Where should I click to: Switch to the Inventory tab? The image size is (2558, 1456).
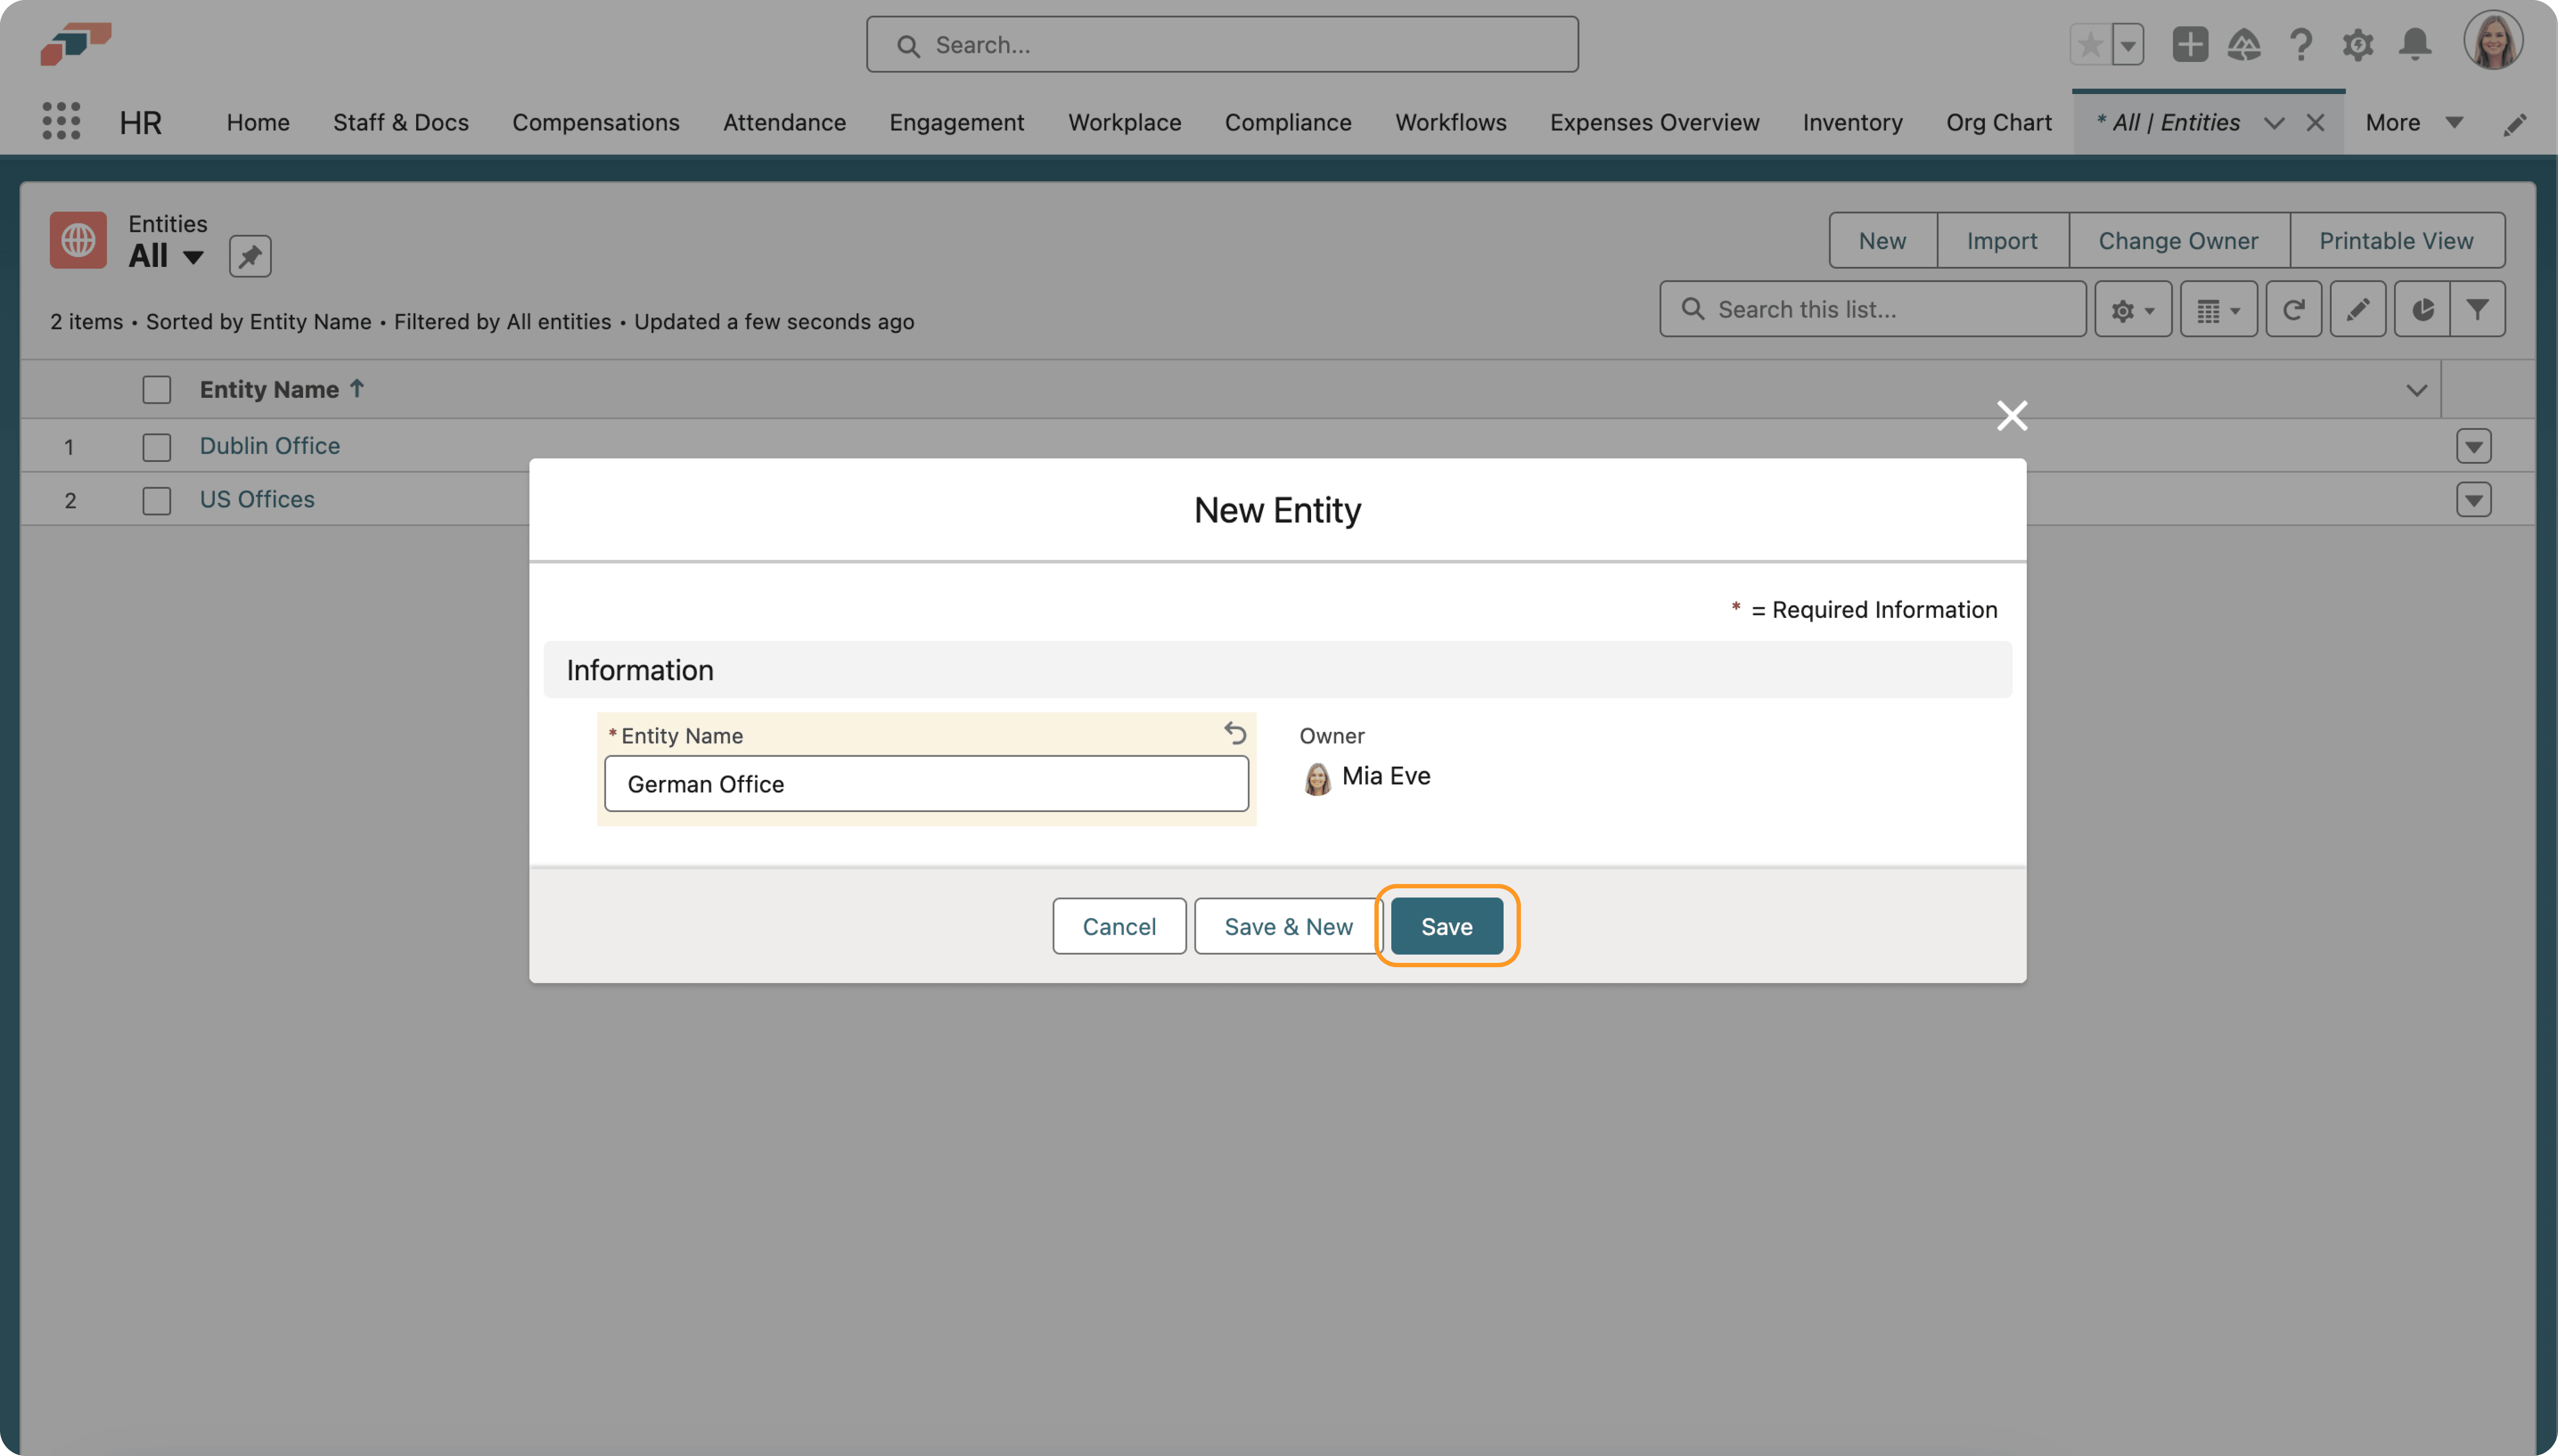1852,123
